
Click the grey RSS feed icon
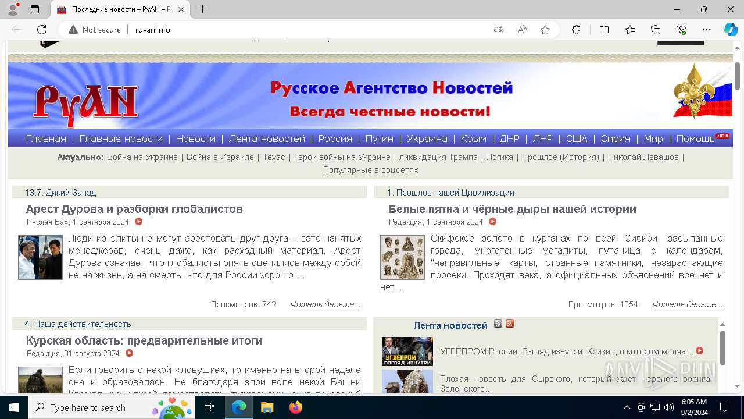(498, 324)
